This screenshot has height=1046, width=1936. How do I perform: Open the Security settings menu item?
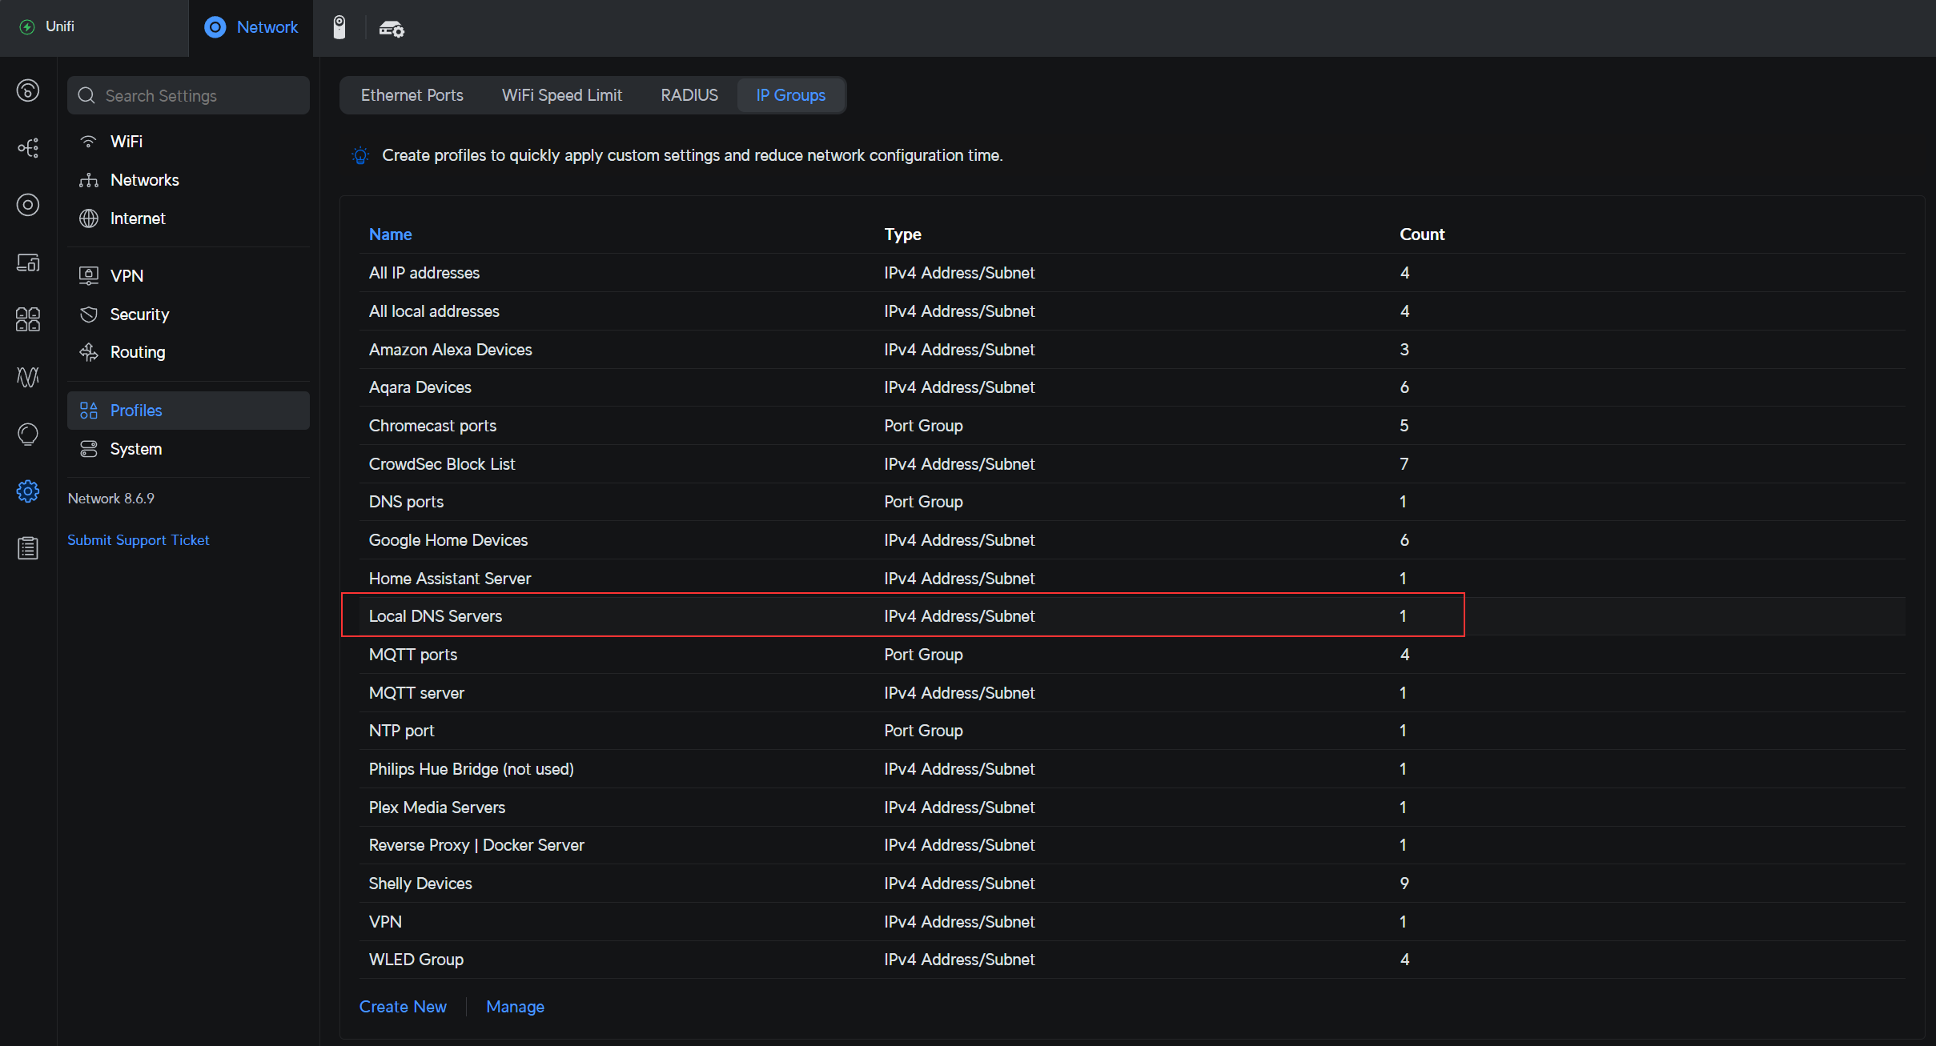tap(139, 315)
